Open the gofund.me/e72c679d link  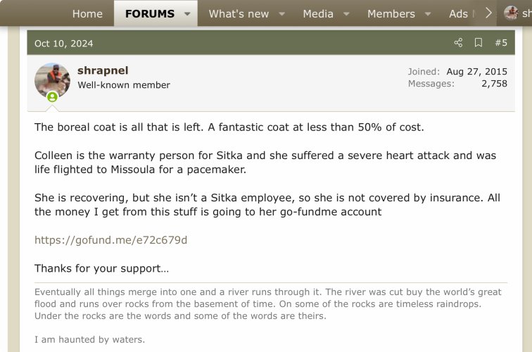110,240
